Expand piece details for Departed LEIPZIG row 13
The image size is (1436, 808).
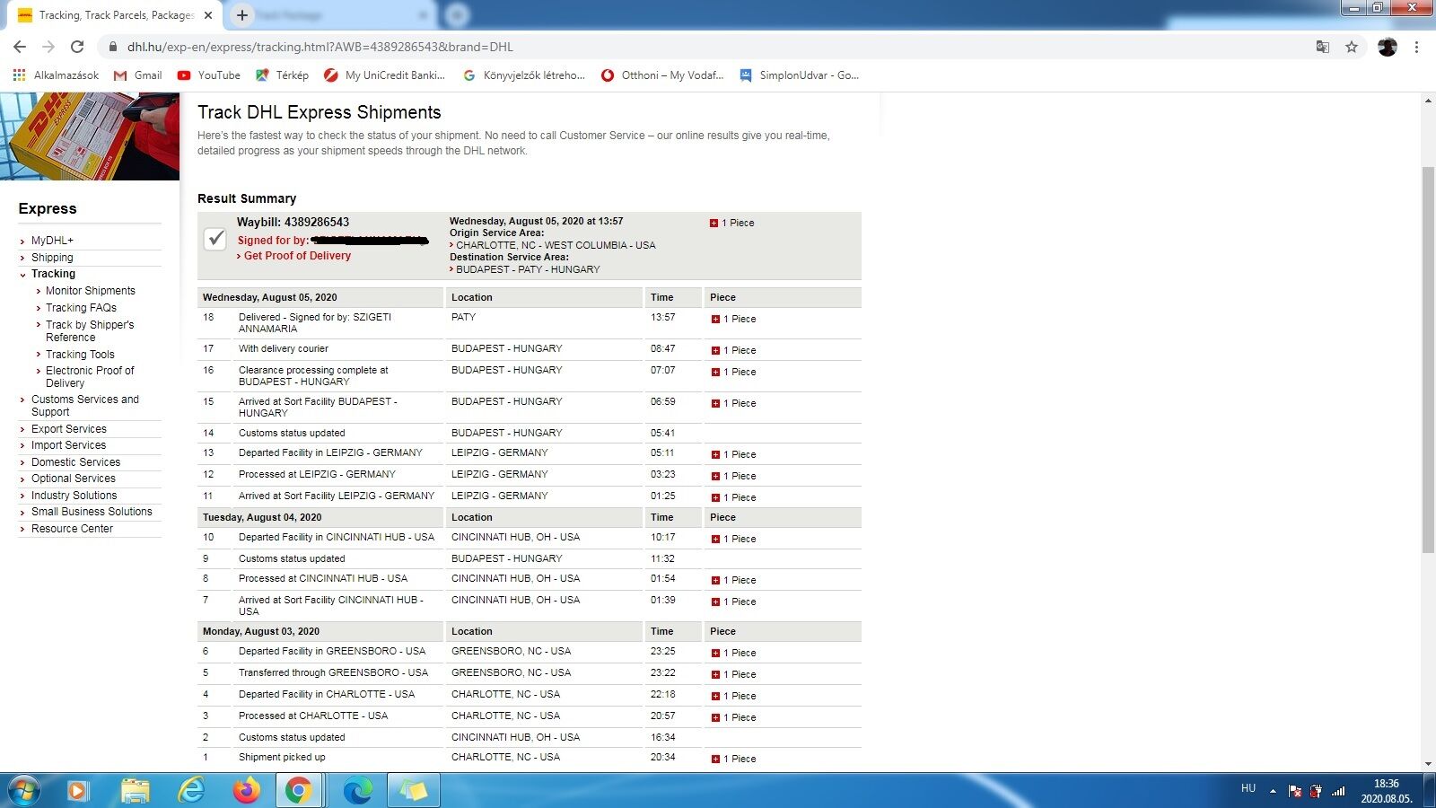pyautogui.click(x=715, y=454)
